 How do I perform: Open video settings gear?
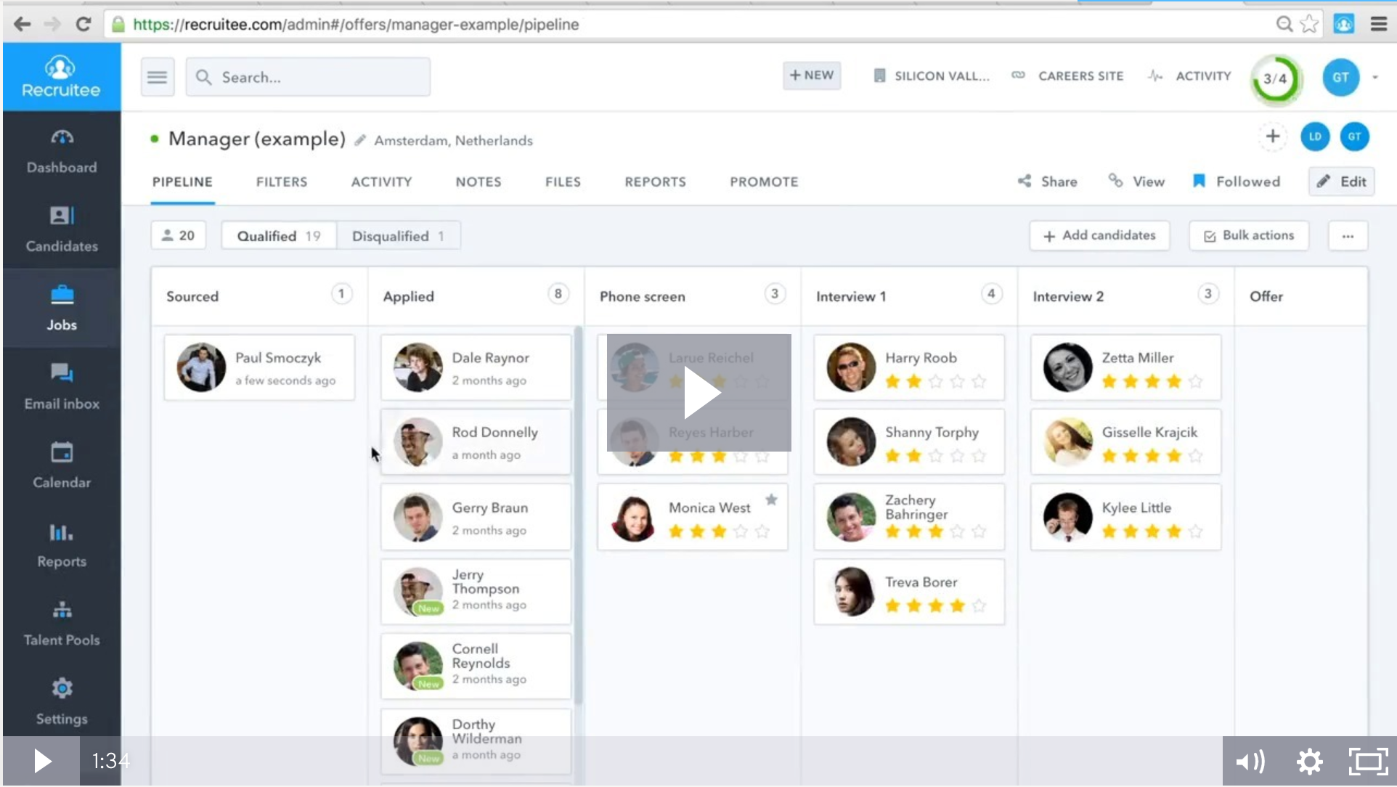pyautogui.click(x=1309, y=761)
